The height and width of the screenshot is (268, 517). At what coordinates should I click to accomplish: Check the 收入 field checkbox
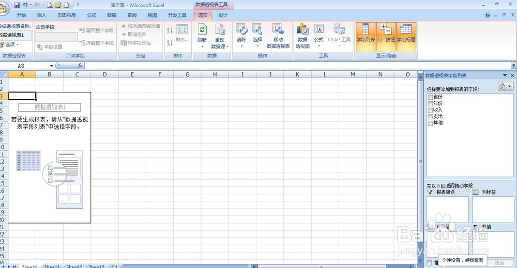click(x=430, y=111)
